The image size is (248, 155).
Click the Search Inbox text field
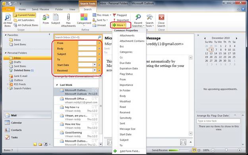coord(76,37)
